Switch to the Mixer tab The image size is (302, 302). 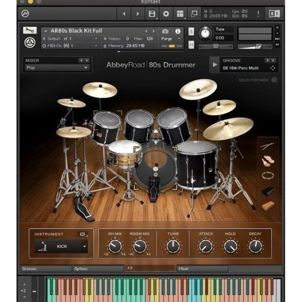(203, 269)
